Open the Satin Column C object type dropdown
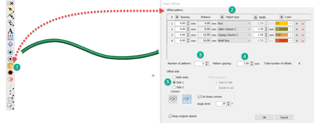The height and width of the screenshot is (123, 314). [249, 29]
